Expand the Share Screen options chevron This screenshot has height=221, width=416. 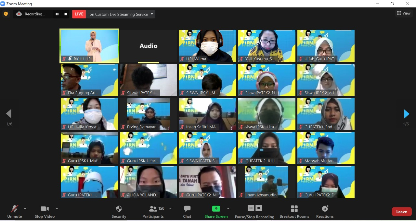pos(228,209)
